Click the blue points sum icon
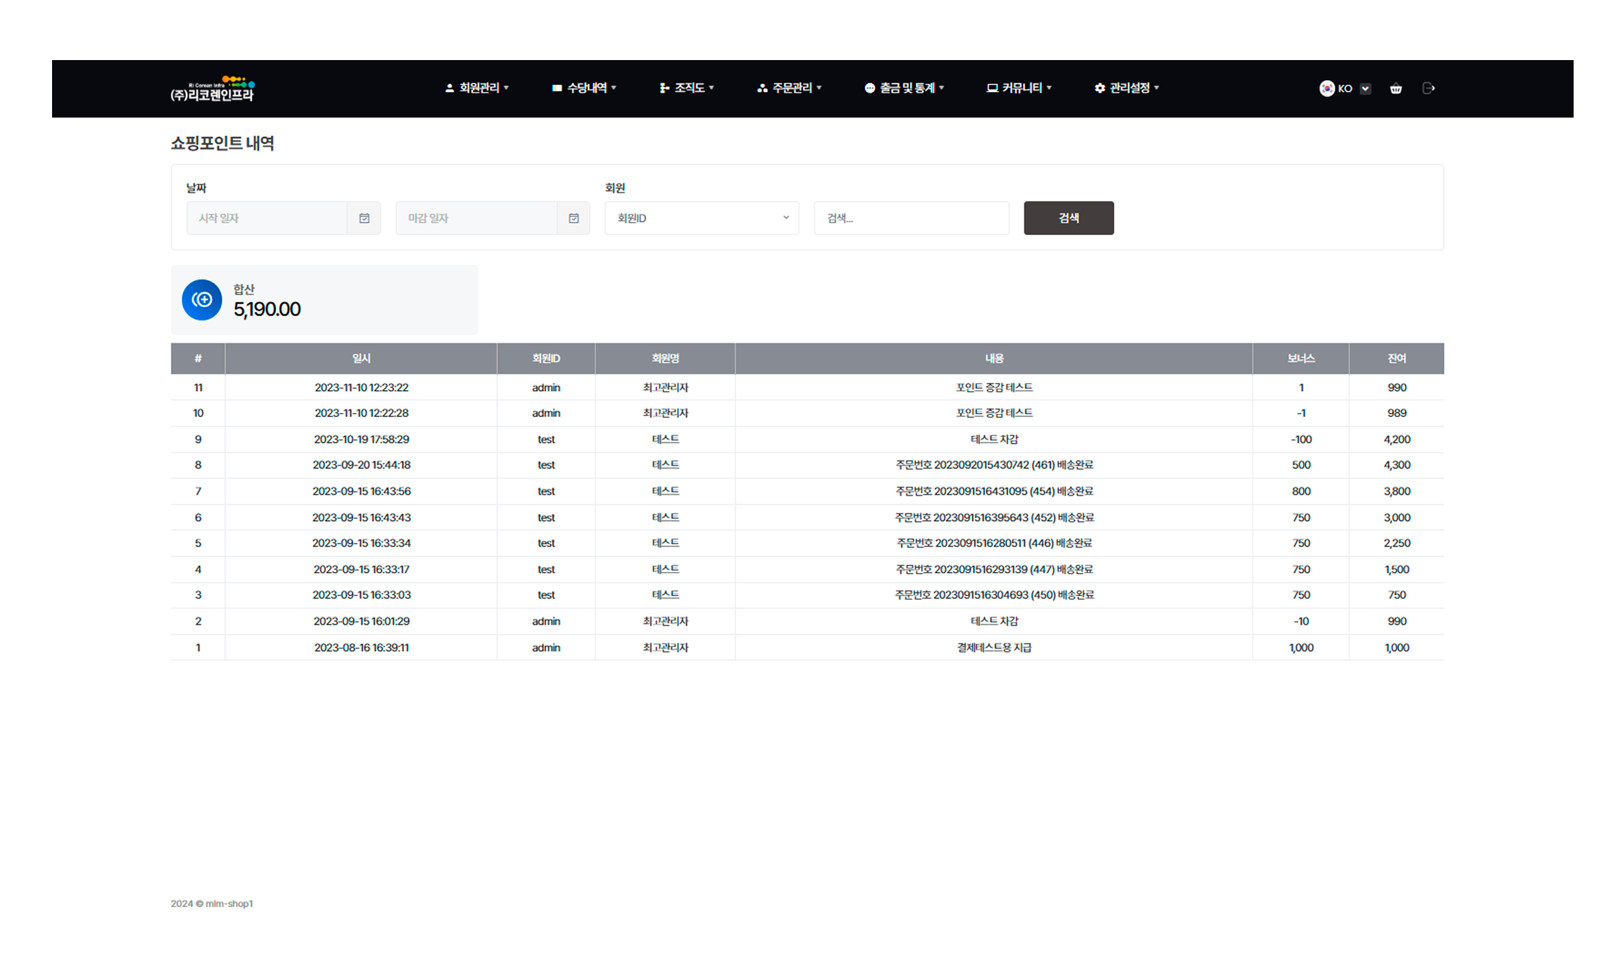 (x=202, y=300)
